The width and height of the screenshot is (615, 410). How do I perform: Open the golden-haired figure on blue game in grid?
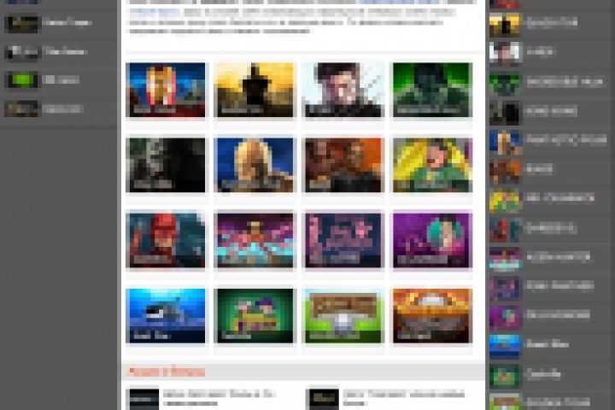pos(254,165)
